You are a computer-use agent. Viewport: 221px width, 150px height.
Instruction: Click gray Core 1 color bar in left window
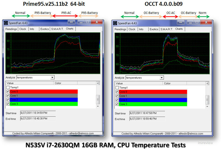pyautogui.click(x=44, y=96)
